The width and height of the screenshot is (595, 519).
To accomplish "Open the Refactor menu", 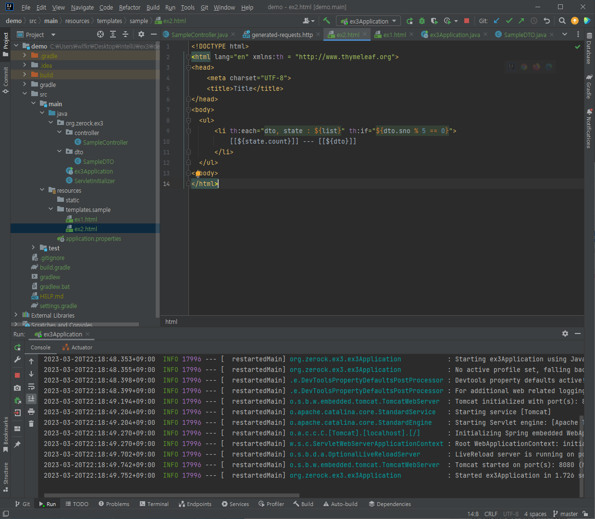I will 130,7.
